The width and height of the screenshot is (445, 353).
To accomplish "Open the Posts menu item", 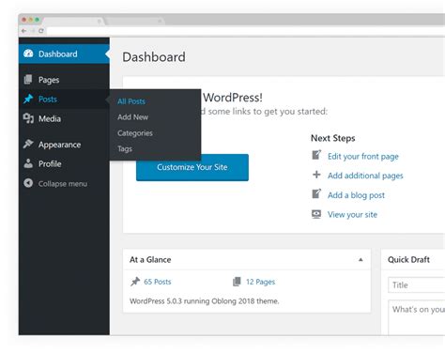I will pos(64,99).
